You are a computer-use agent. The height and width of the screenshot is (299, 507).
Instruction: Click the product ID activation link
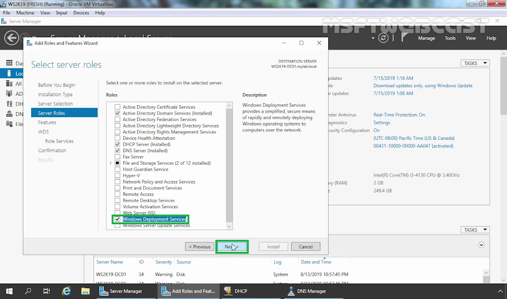pos(413,146)
